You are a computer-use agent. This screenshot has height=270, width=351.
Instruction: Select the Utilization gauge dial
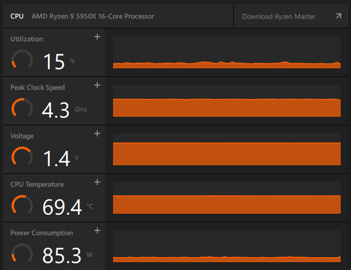click(x=22, y=59)
